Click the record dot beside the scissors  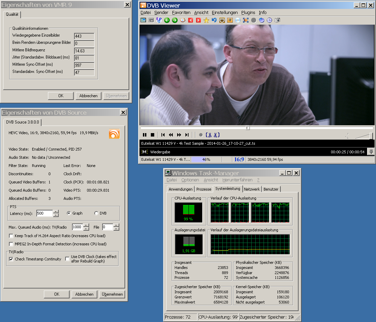tap(201, 135)
